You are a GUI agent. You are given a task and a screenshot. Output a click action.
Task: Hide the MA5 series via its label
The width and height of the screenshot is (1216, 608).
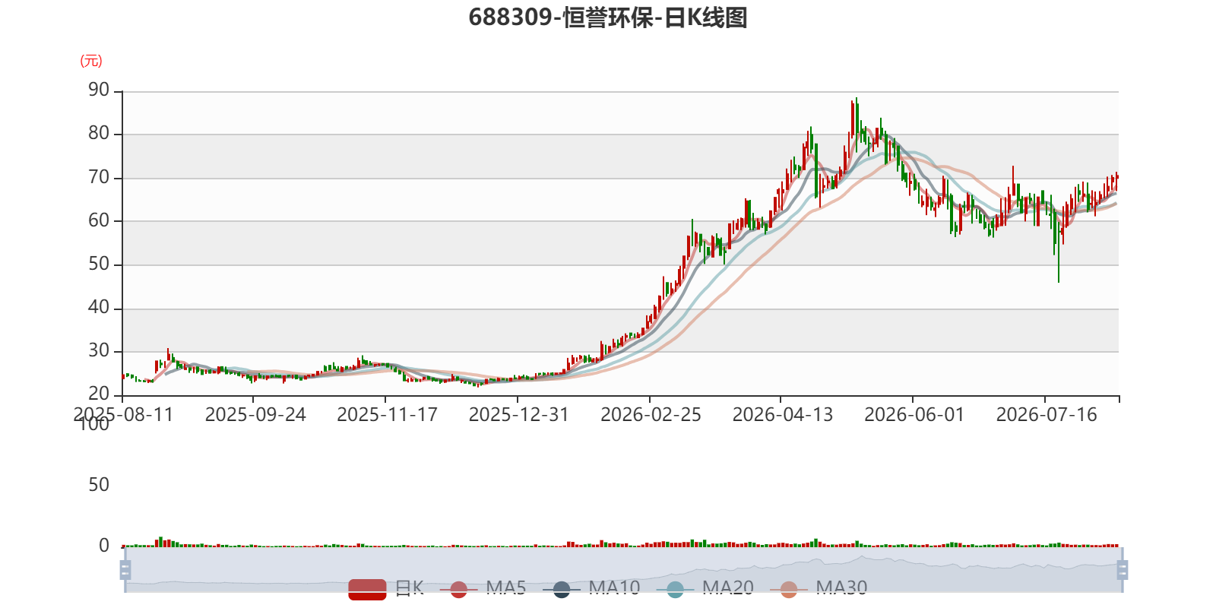pos(505,588)
